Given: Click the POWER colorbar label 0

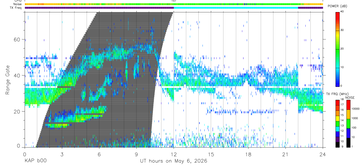Looking at the screenshot, I should coord(342,86).
